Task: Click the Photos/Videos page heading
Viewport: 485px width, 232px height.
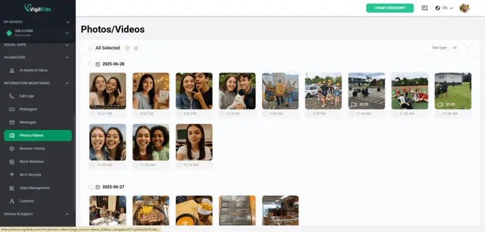Action: point(113,29)
